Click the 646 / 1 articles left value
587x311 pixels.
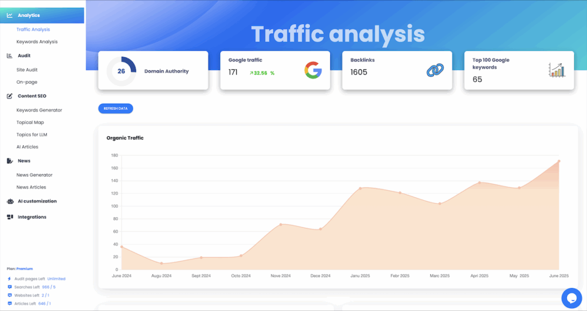45,304
